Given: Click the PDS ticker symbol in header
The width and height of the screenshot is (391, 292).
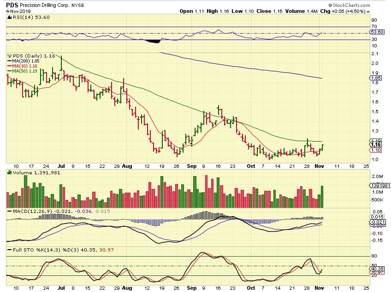Looking at the screenshot, I should [12, 5].
